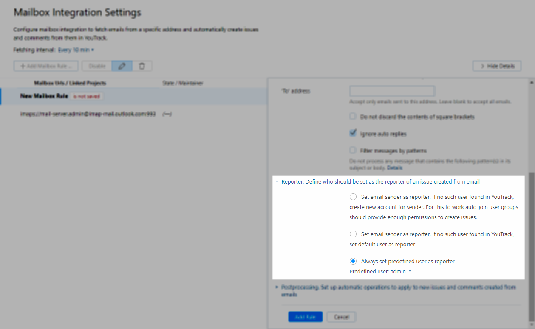The image size is (535, 329).
Task: Click the pencil edit icon in the toolbar
Action: coord(122,66)
